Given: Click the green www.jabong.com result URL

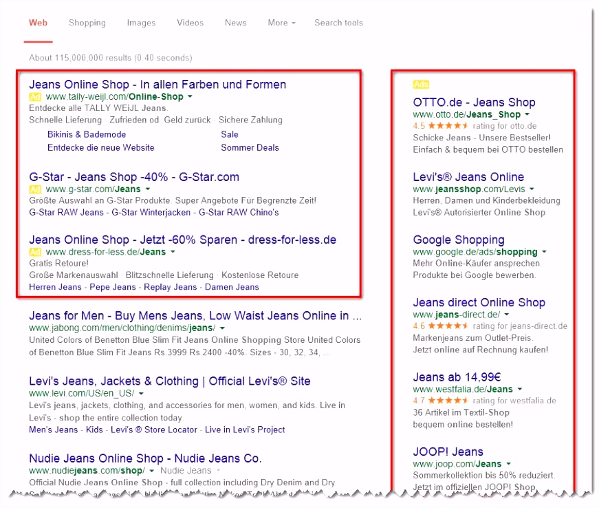Looking at the screenshot, I should pyautogui.click(x=122, y=328).
